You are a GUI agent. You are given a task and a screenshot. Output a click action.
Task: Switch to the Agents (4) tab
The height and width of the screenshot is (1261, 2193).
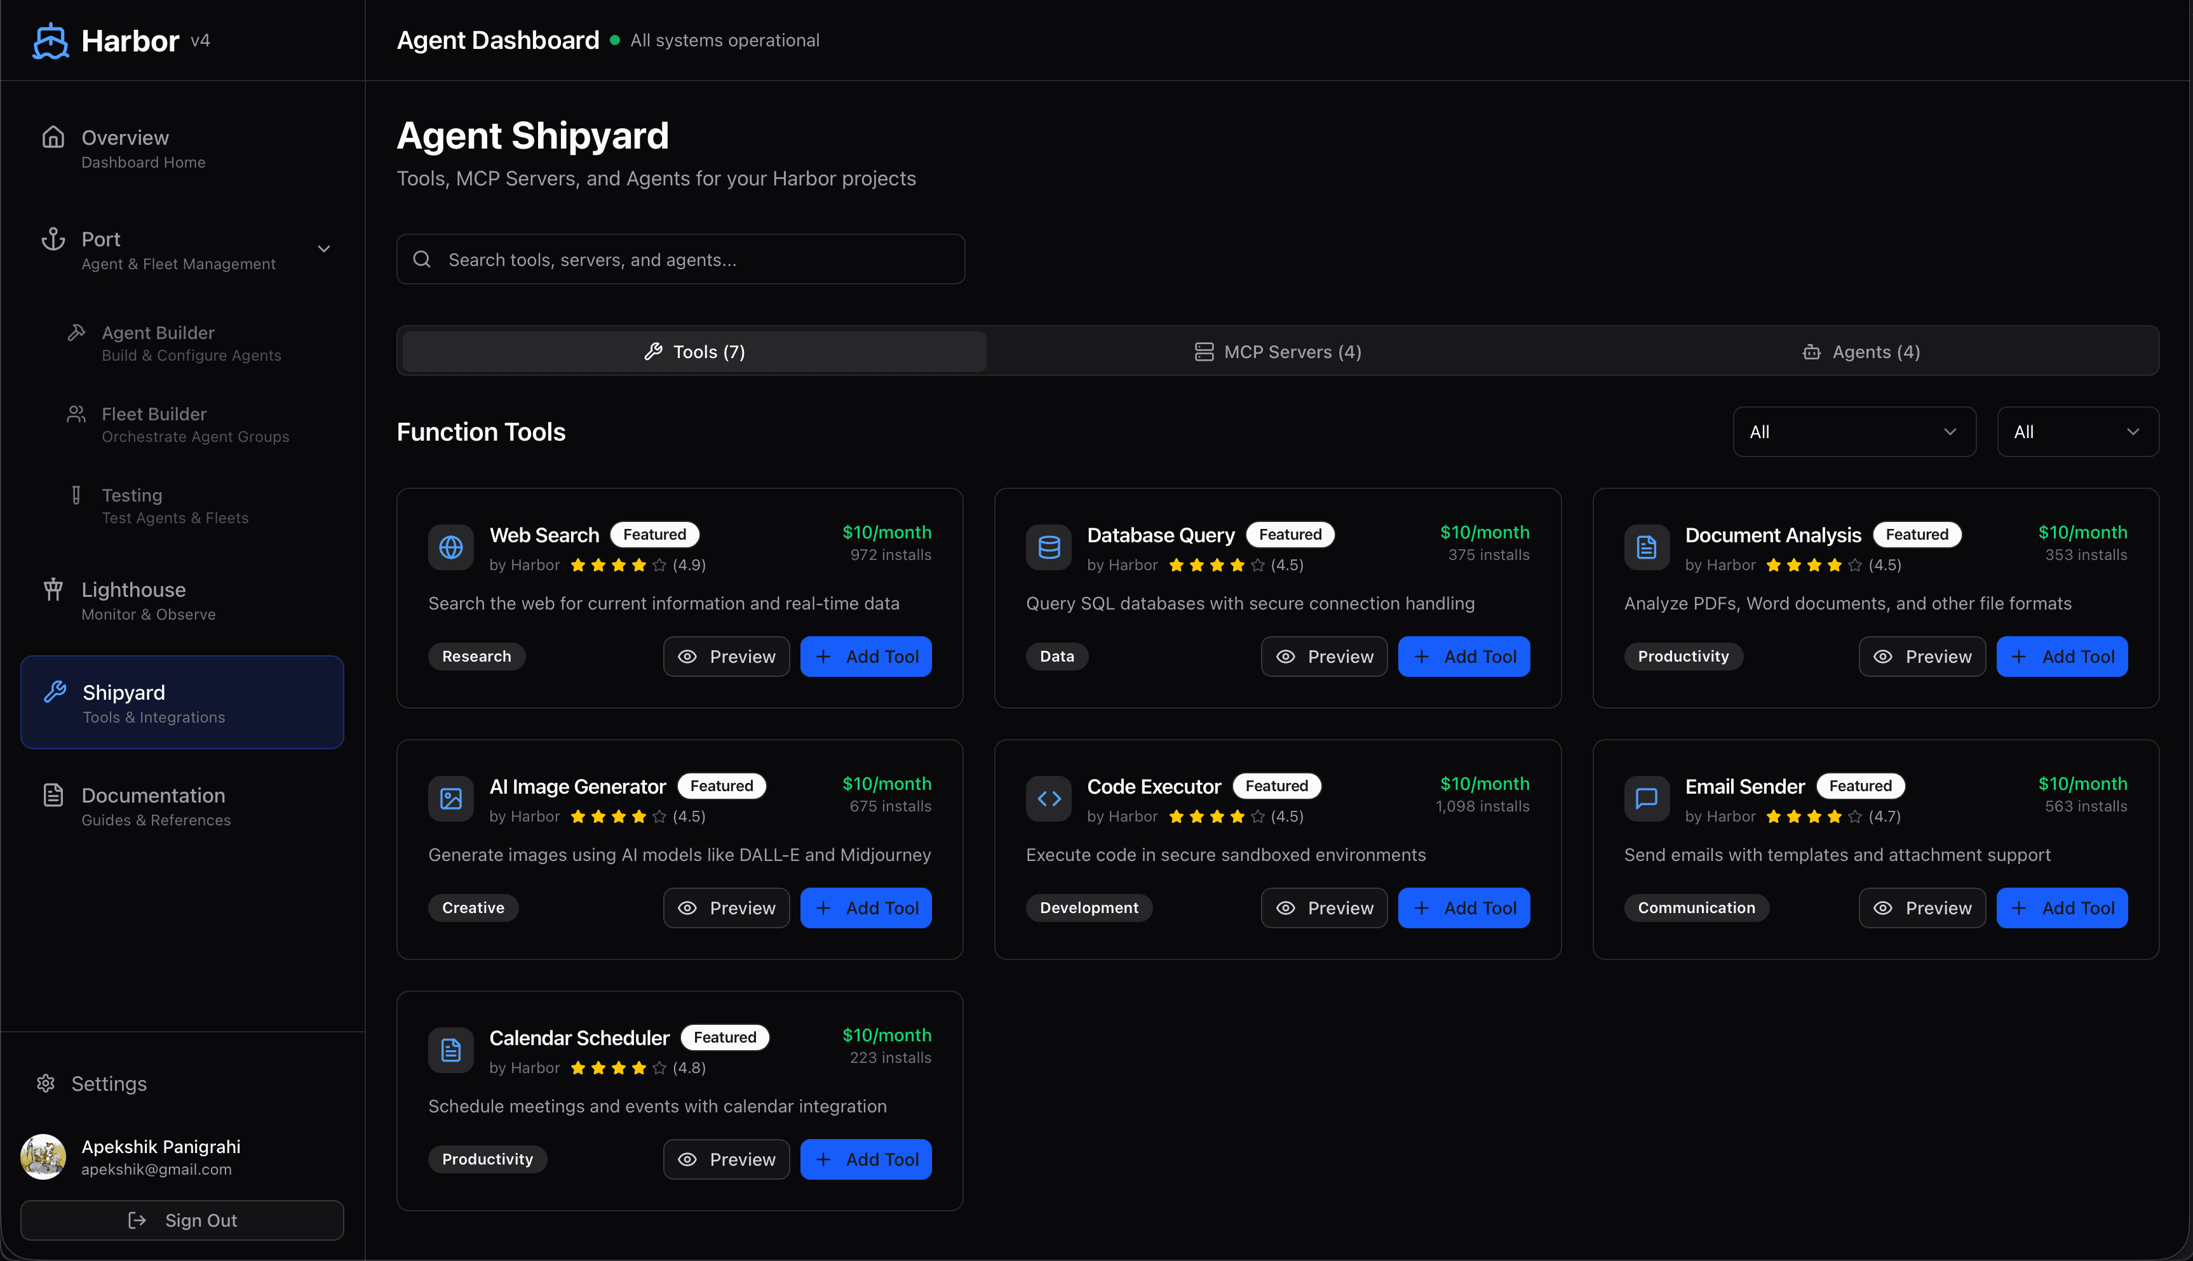[x=1862, y=352]
